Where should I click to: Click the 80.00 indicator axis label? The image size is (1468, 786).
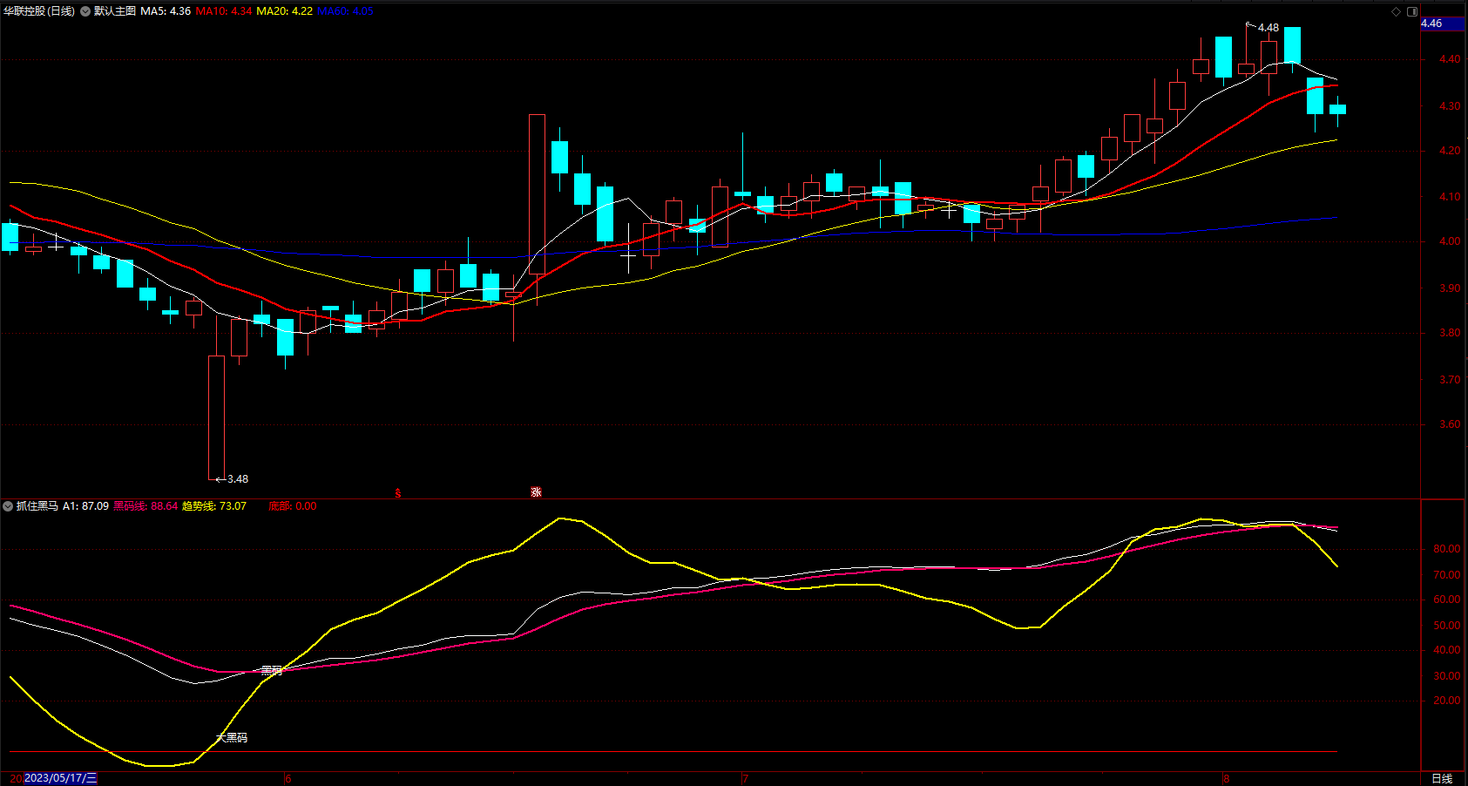coord(1447,549)
